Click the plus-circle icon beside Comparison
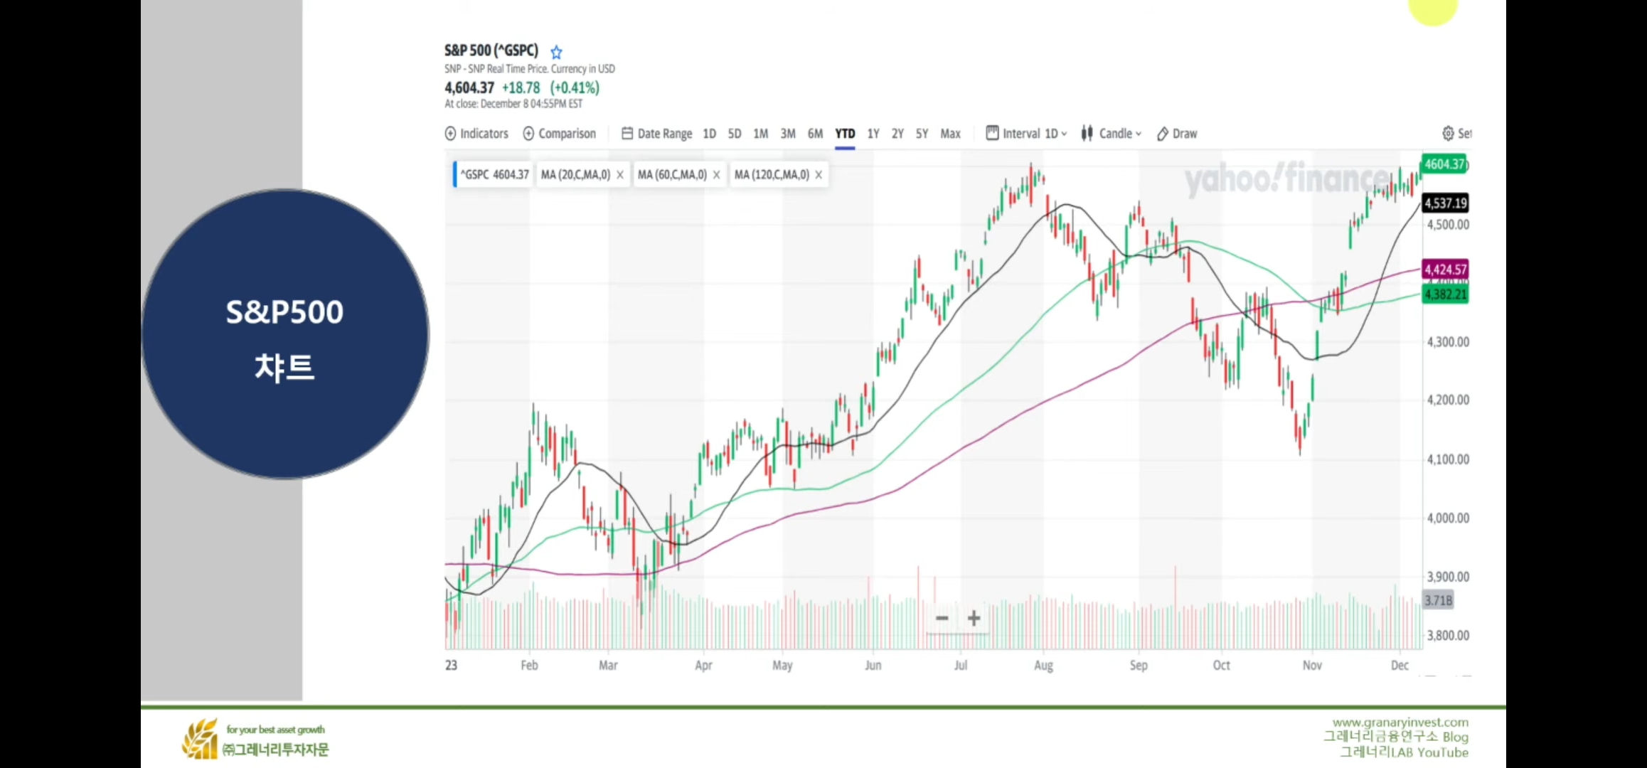 tap(528, 134)
